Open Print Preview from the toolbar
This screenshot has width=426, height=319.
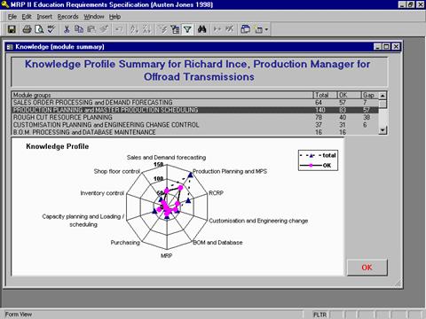pos(39,29)
